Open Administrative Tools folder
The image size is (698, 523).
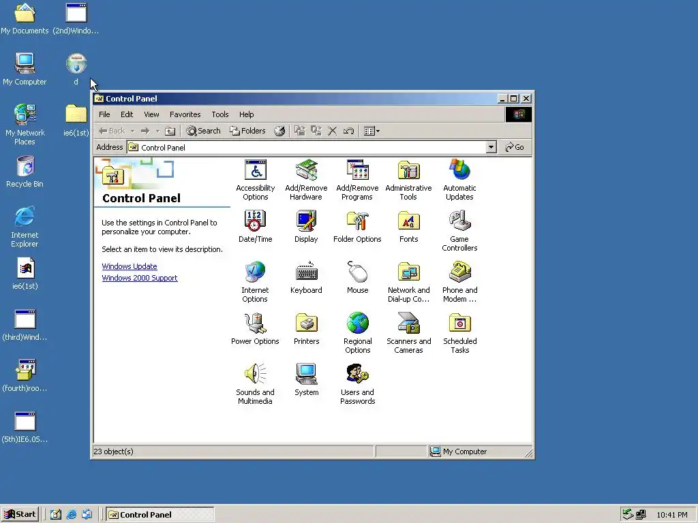click(x=408, y=180)
